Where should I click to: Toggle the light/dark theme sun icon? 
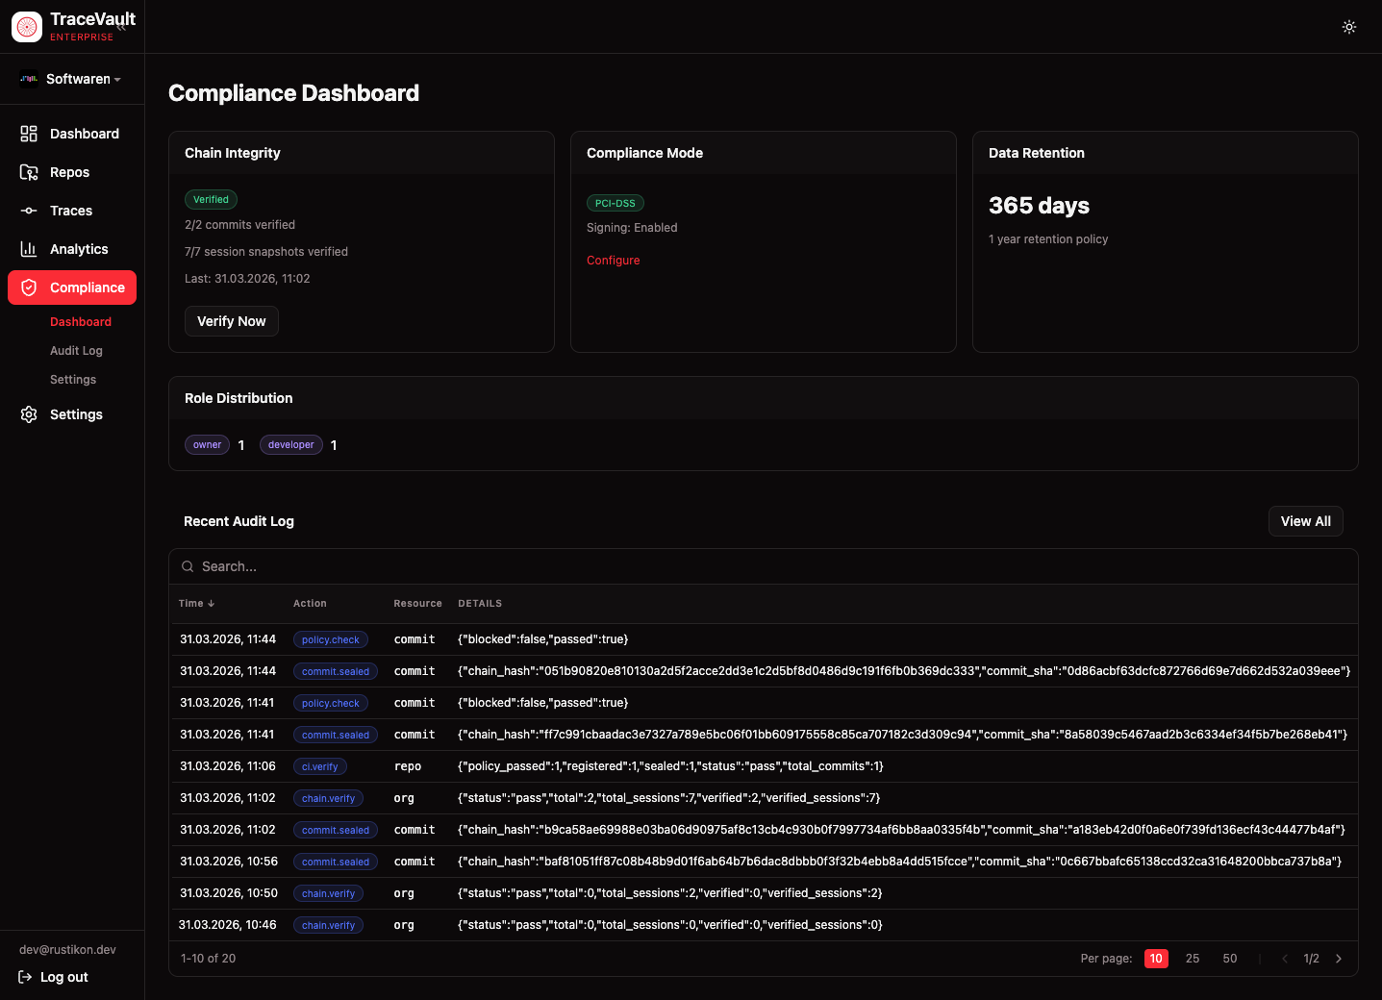pyautogui.click(x=1348, y=27)
